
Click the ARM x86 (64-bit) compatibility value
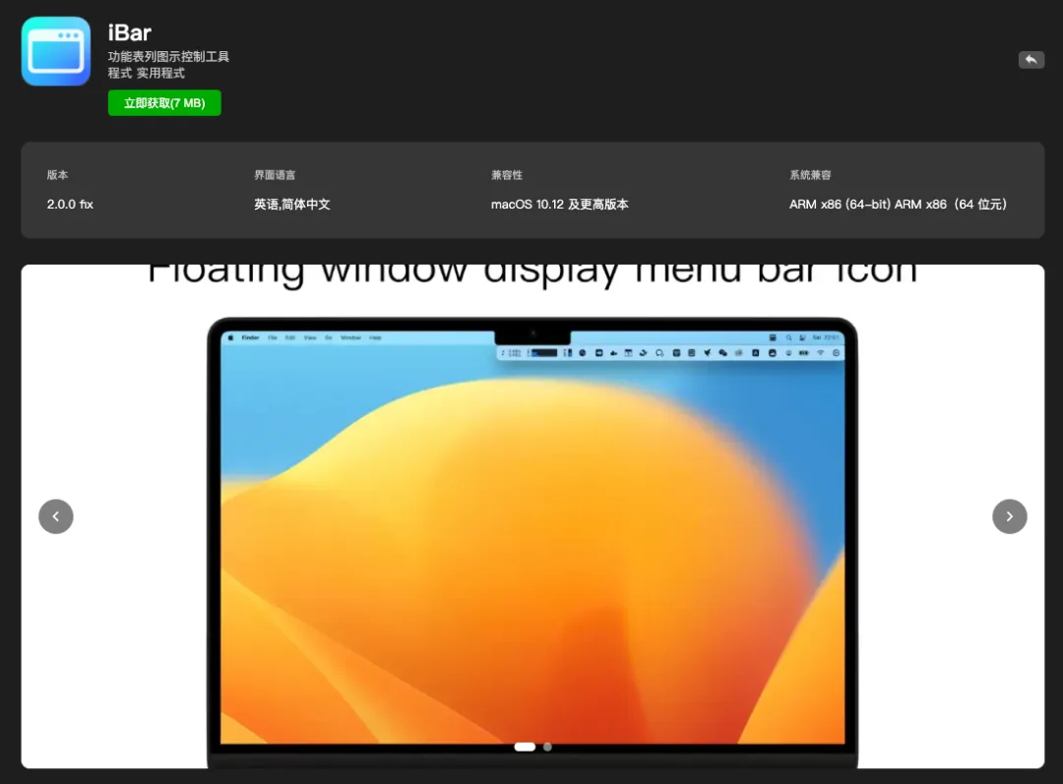click(898, 204)
